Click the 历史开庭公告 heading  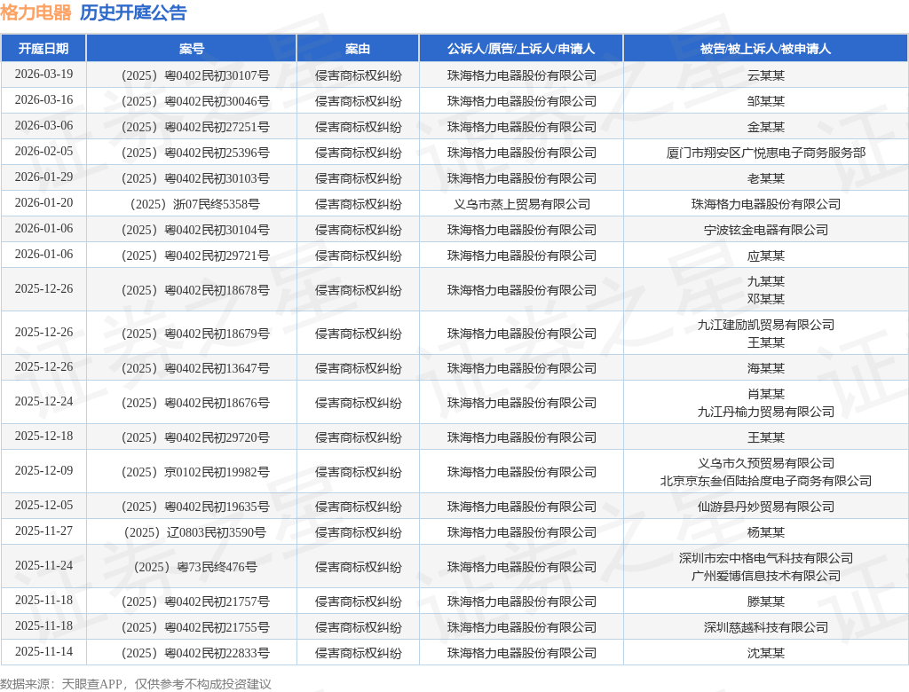(x=133, y=12)
